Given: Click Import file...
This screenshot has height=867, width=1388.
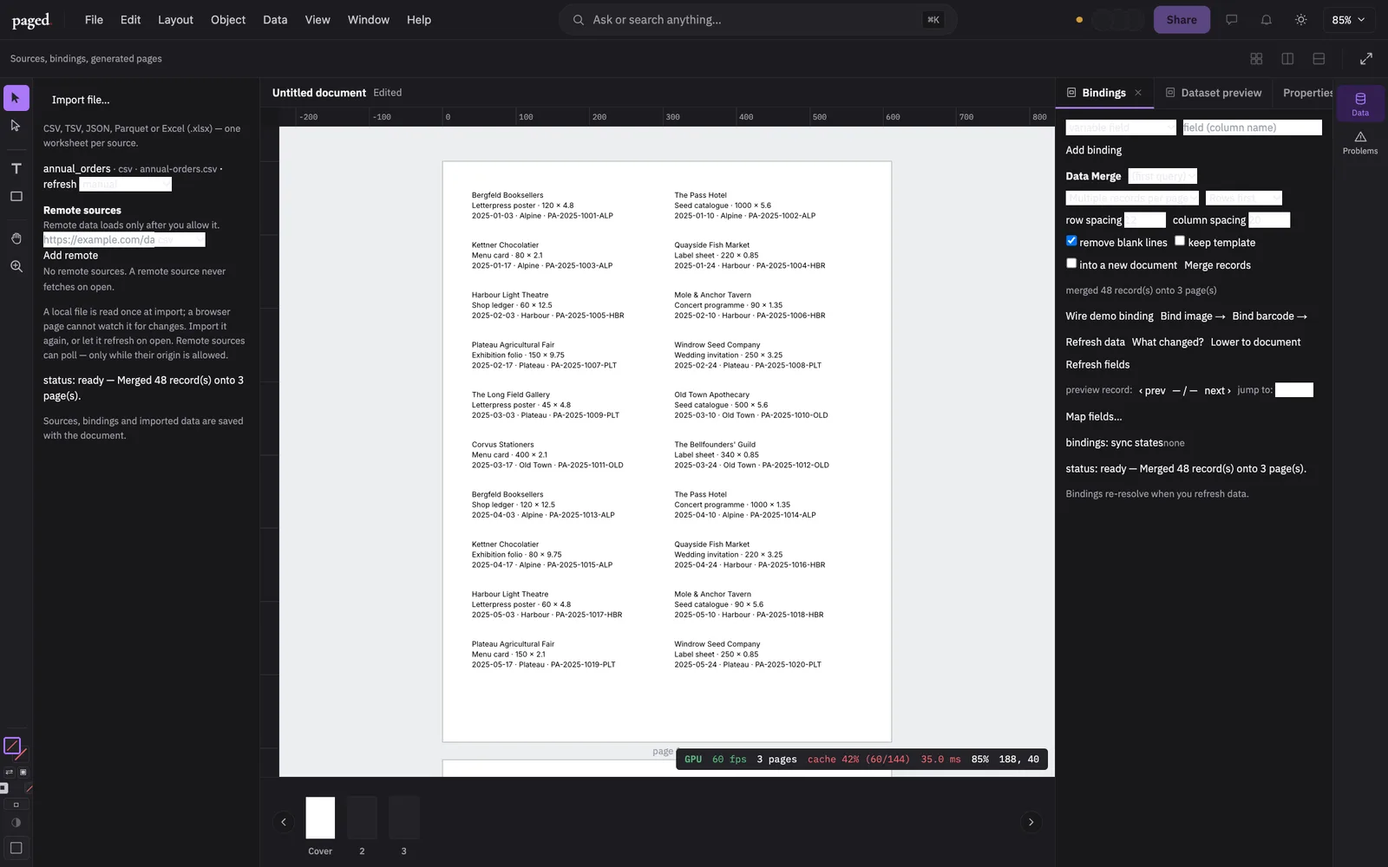Looking at the screenshot, I should point(81,100).
